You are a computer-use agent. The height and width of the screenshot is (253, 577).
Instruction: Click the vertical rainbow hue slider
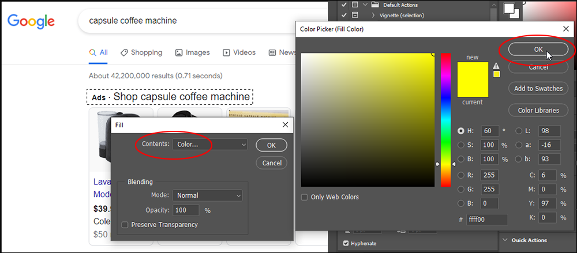tap(445, 120)
